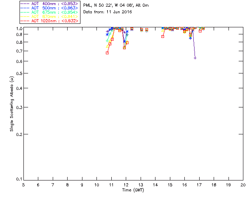Click the lowest red square marker near 0.68
This screenshot has width=250, height=200.
[107, 53]
